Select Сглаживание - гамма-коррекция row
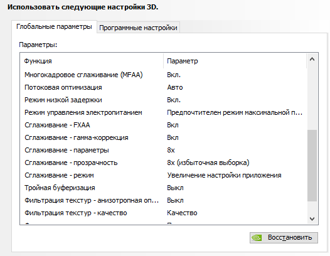Screen dimensions: 330x256 (x=163, y=137)
